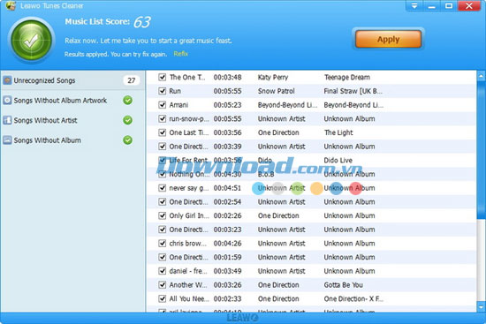Click the song list scroll down arrow
This screenshot has height=324, width=486.
481,307
